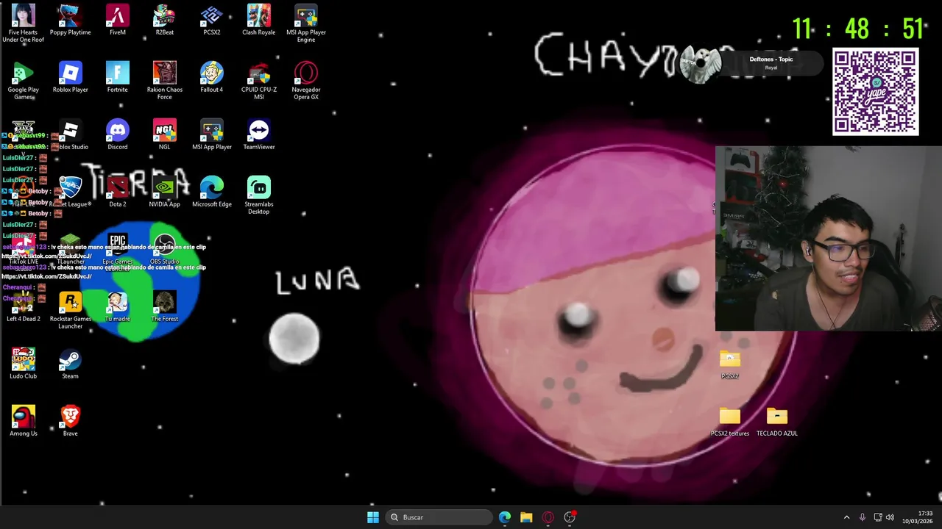
Task: Open network settings from the tray
Action: click(877, 517)
